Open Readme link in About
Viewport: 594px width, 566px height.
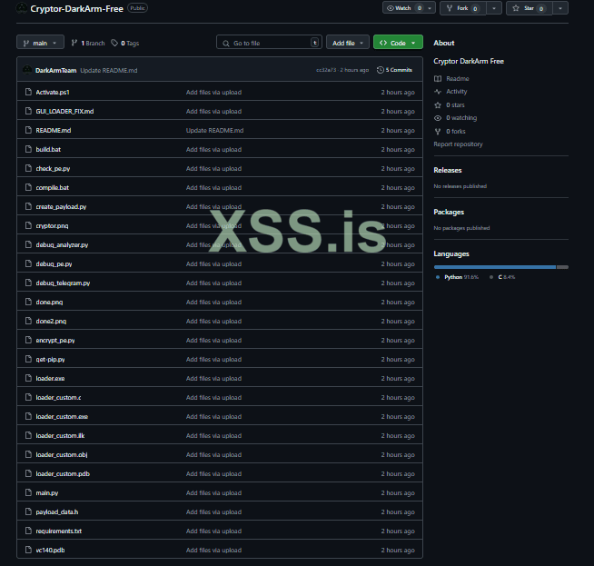point(457,78)
